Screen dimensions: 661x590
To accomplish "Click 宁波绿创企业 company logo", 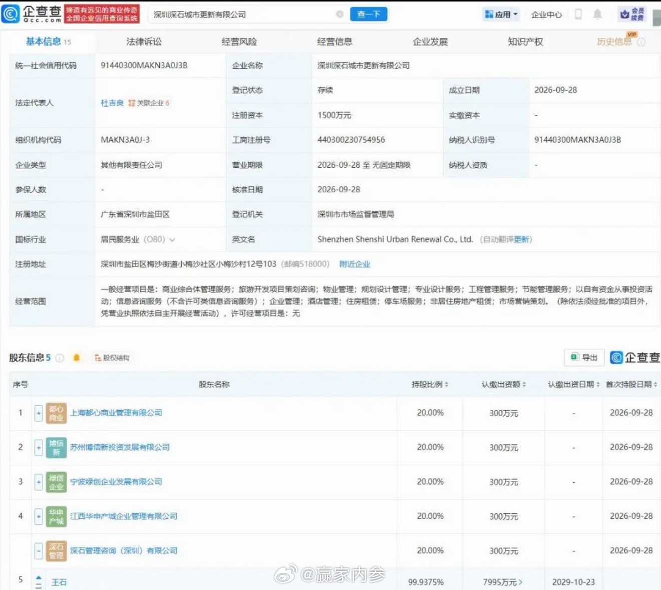I will (56, 482).
